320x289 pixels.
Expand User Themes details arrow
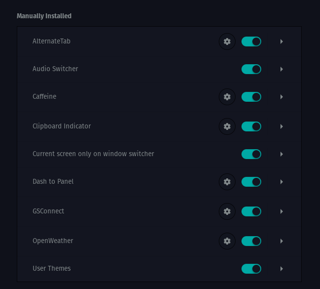pyautogui.click(x=281, y=269)
